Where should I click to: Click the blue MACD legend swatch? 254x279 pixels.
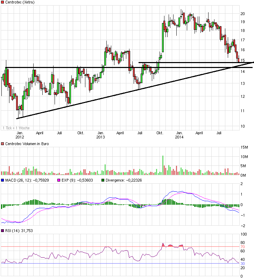point(2,180)
